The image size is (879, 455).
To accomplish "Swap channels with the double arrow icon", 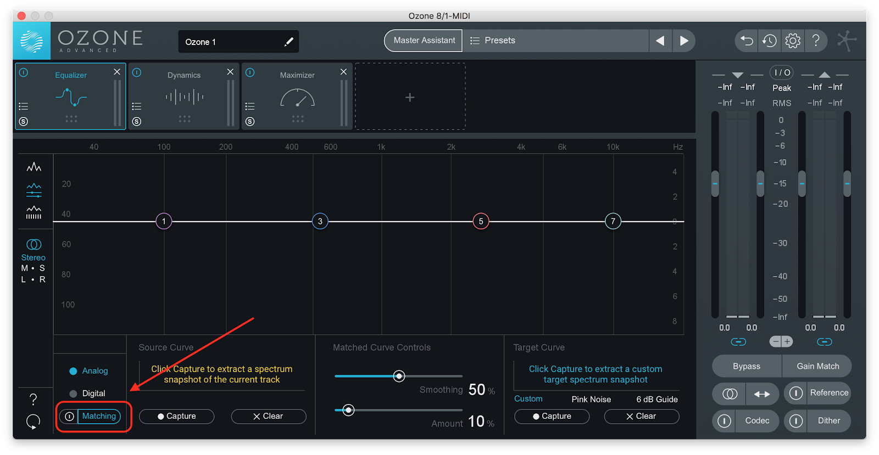I will (762, 394).
